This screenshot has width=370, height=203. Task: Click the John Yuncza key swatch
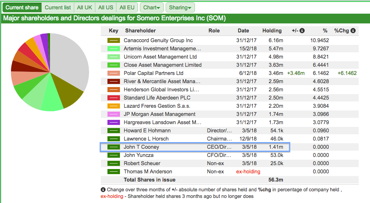click(114, 155)
